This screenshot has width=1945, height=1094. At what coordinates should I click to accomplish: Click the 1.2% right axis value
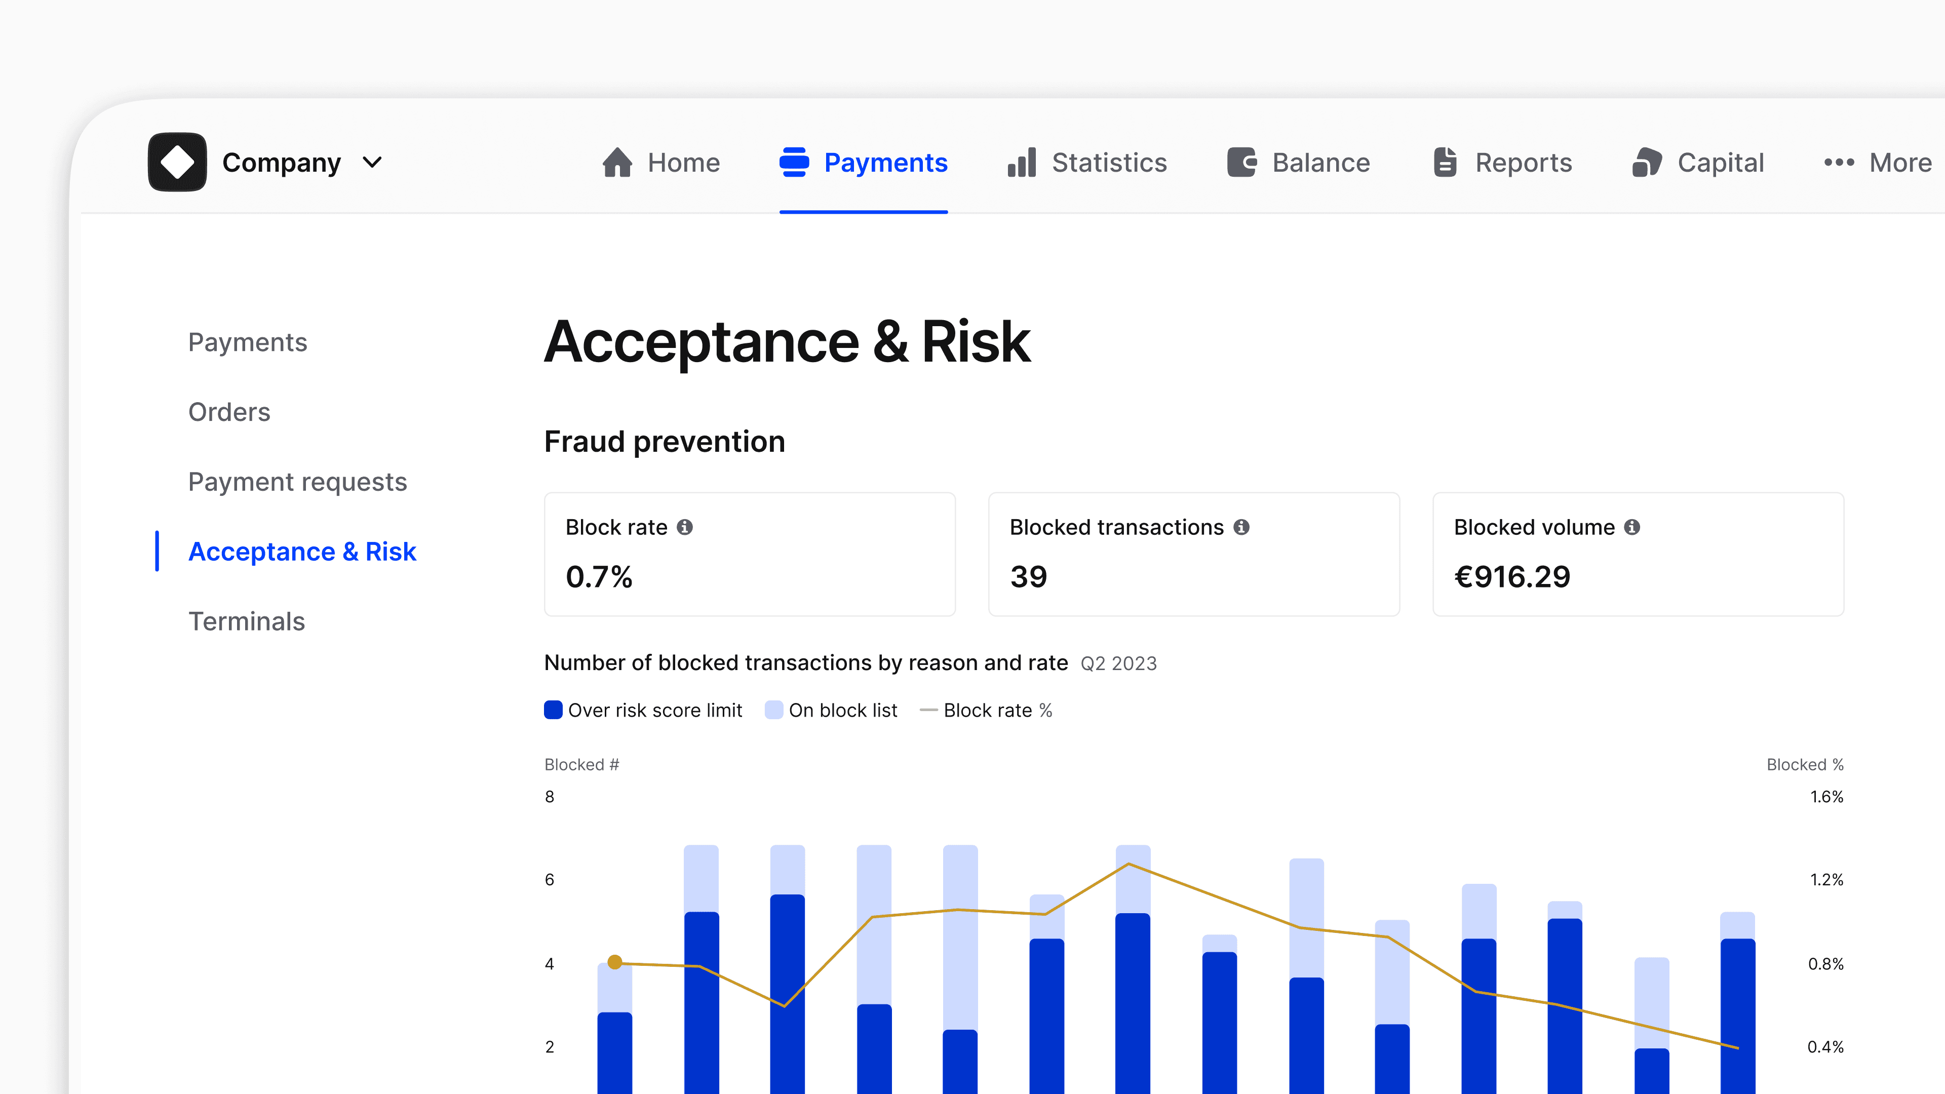click(1827, 880)
